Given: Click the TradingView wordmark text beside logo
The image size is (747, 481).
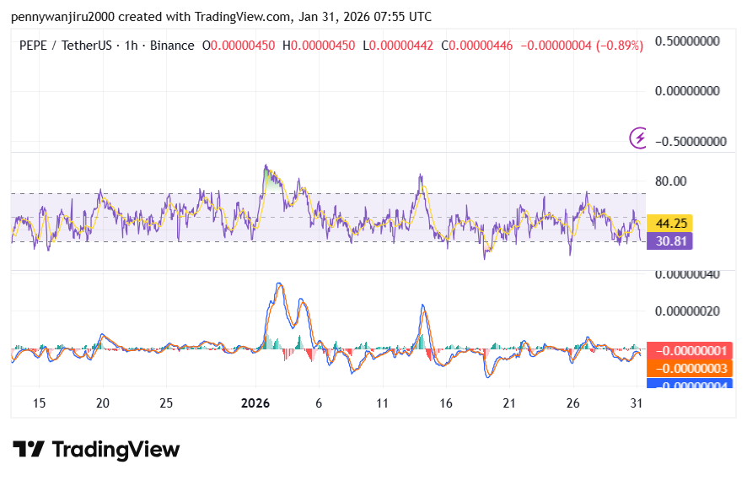Looking at the screenshot, I should click(x=116, y=450).
